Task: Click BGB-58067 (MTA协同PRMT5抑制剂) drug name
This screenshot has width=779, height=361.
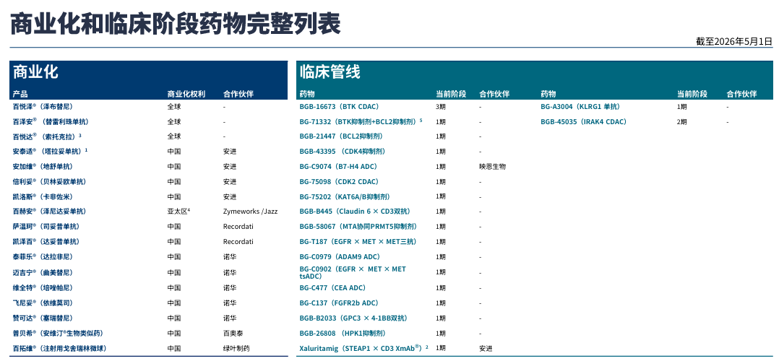Action: (358, 227)
